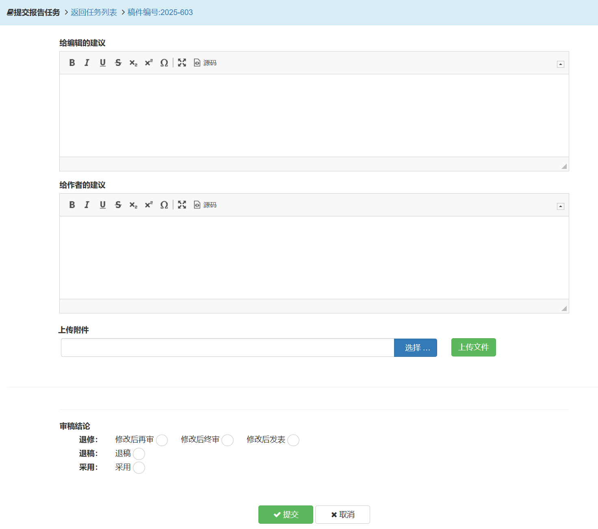Open source code view in author suggestion editor
The height and width of the screenshot is (529, 598).
[205, 205]
